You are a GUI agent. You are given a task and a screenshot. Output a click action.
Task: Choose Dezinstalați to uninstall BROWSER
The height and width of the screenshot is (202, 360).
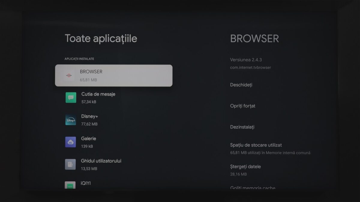tap(242, 127)
